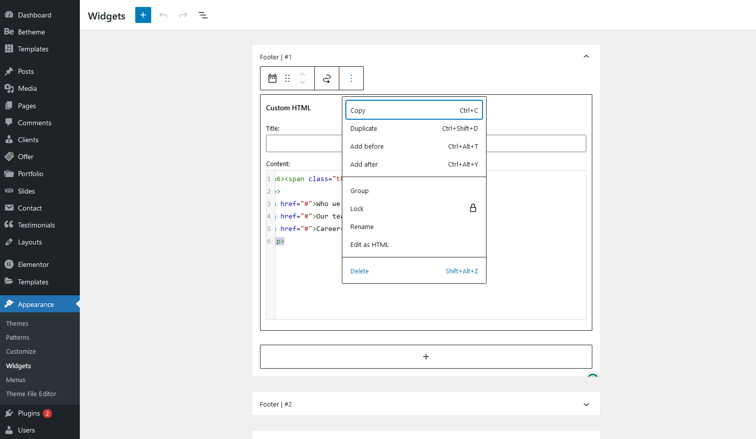Click code line 1 with span class
The width and height of the screenshot is (756, 439).
308,179
